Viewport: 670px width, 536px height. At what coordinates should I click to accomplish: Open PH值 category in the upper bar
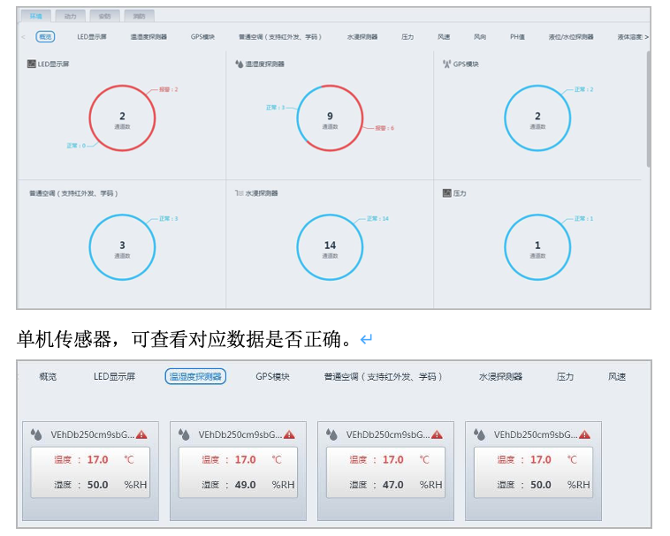(518, 37)
